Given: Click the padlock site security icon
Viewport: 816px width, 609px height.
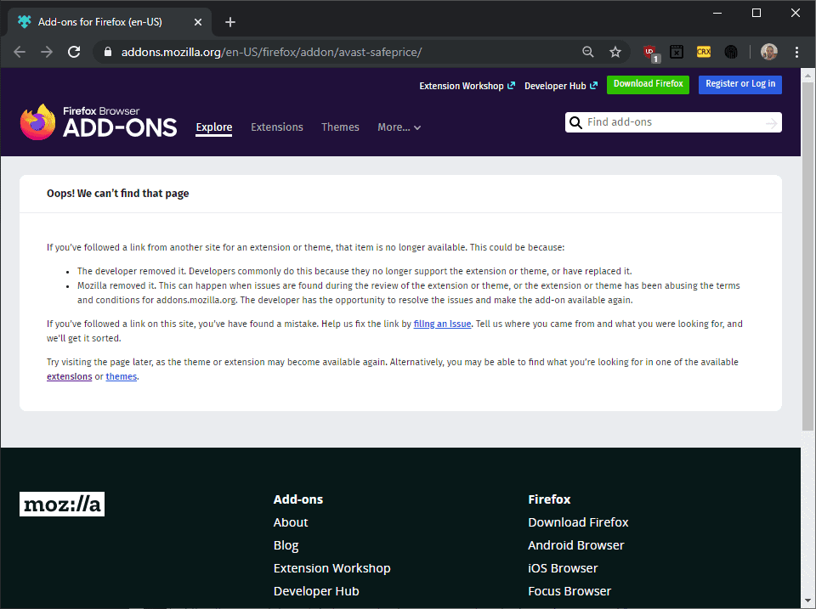Looking at the screenshot, I should (x=107, y=52).
